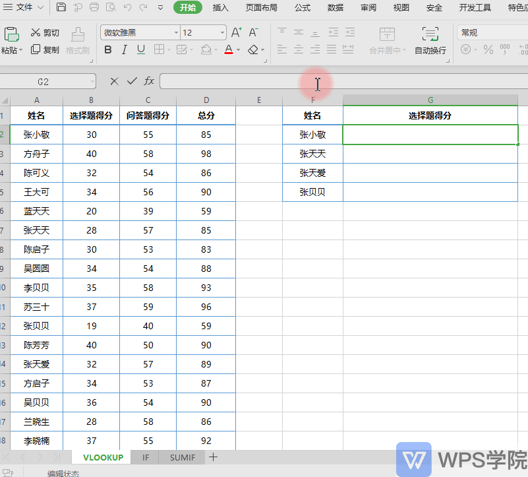Click the Align top icon
Image resolution: width=528 pixels, height=477 pixels.
point(282,32)
